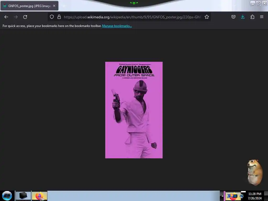Open the Save to Pocket icon
This screenshot has width=268, height=201.
(x=233, y=17)
